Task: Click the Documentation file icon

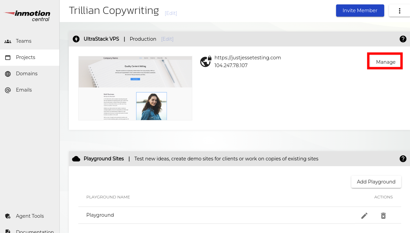Action: (x=8, y=231)
